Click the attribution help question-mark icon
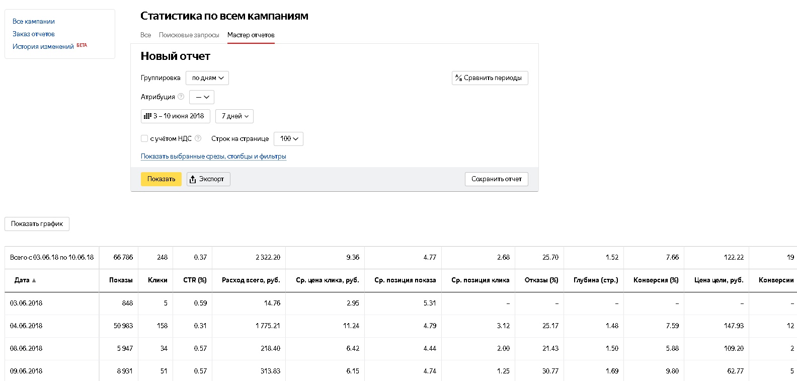 point(181,97)
